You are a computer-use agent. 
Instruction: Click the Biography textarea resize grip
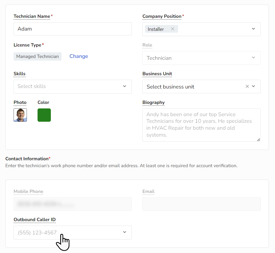[258, 139]
